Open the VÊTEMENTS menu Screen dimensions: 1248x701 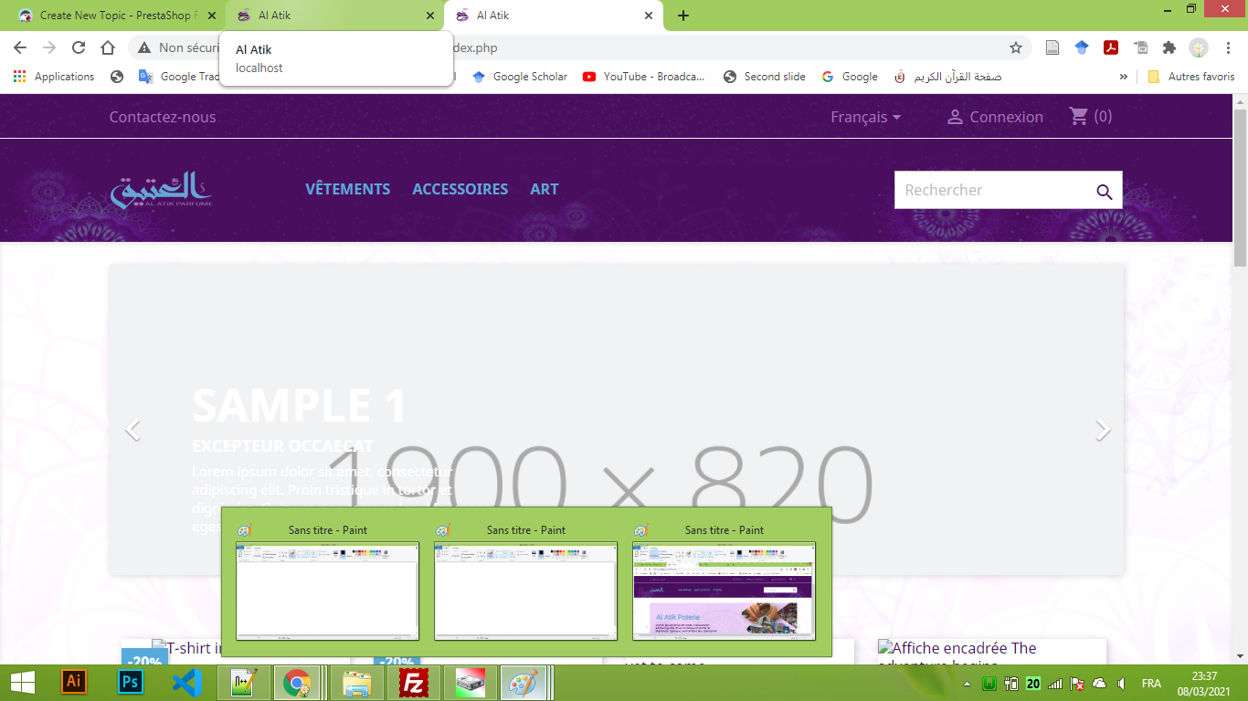coord(347,189)
